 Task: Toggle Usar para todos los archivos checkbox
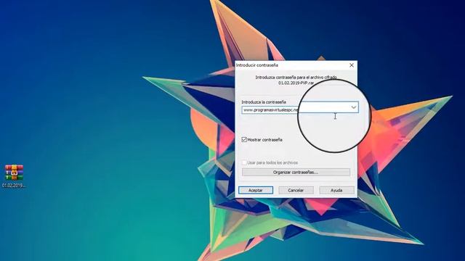(244, 162)
